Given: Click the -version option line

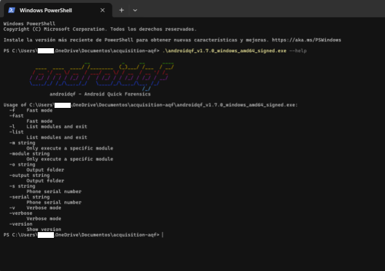Looking at the screenshot, I should [x=21, y=224].
